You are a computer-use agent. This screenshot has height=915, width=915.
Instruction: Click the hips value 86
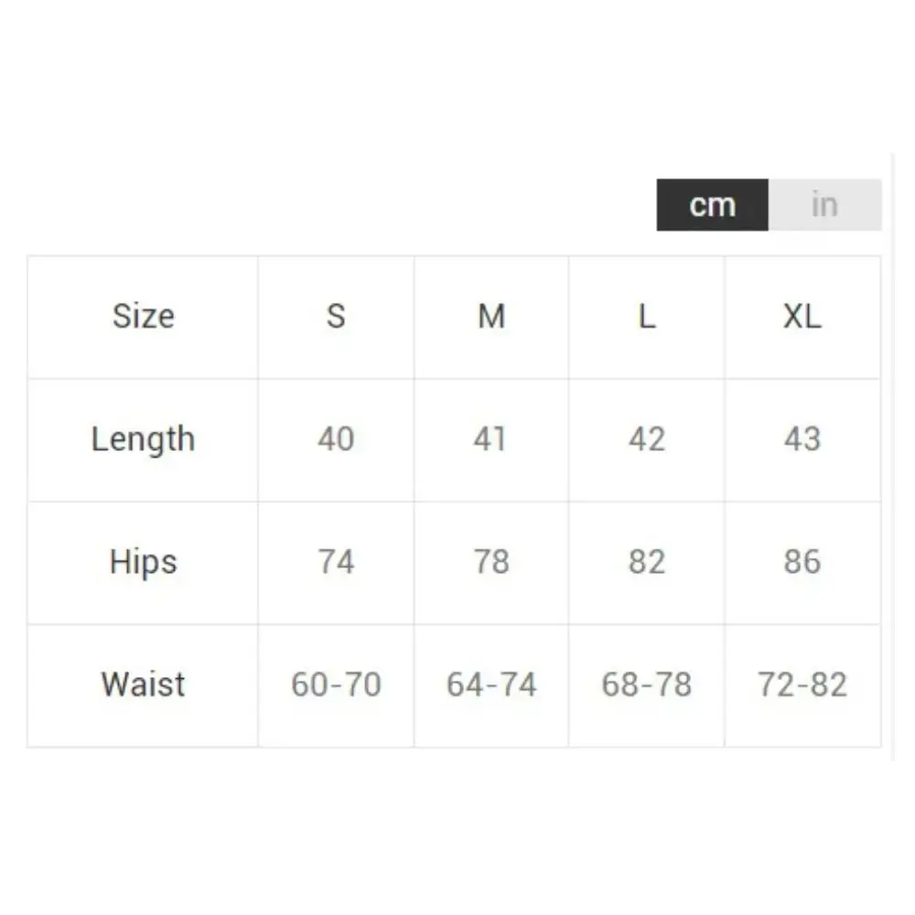(x=802, y=562)
